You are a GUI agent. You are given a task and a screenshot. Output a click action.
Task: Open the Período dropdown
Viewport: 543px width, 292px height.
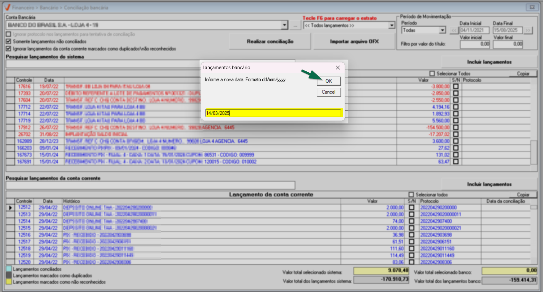pyautogui.click(x=442, y=30)
